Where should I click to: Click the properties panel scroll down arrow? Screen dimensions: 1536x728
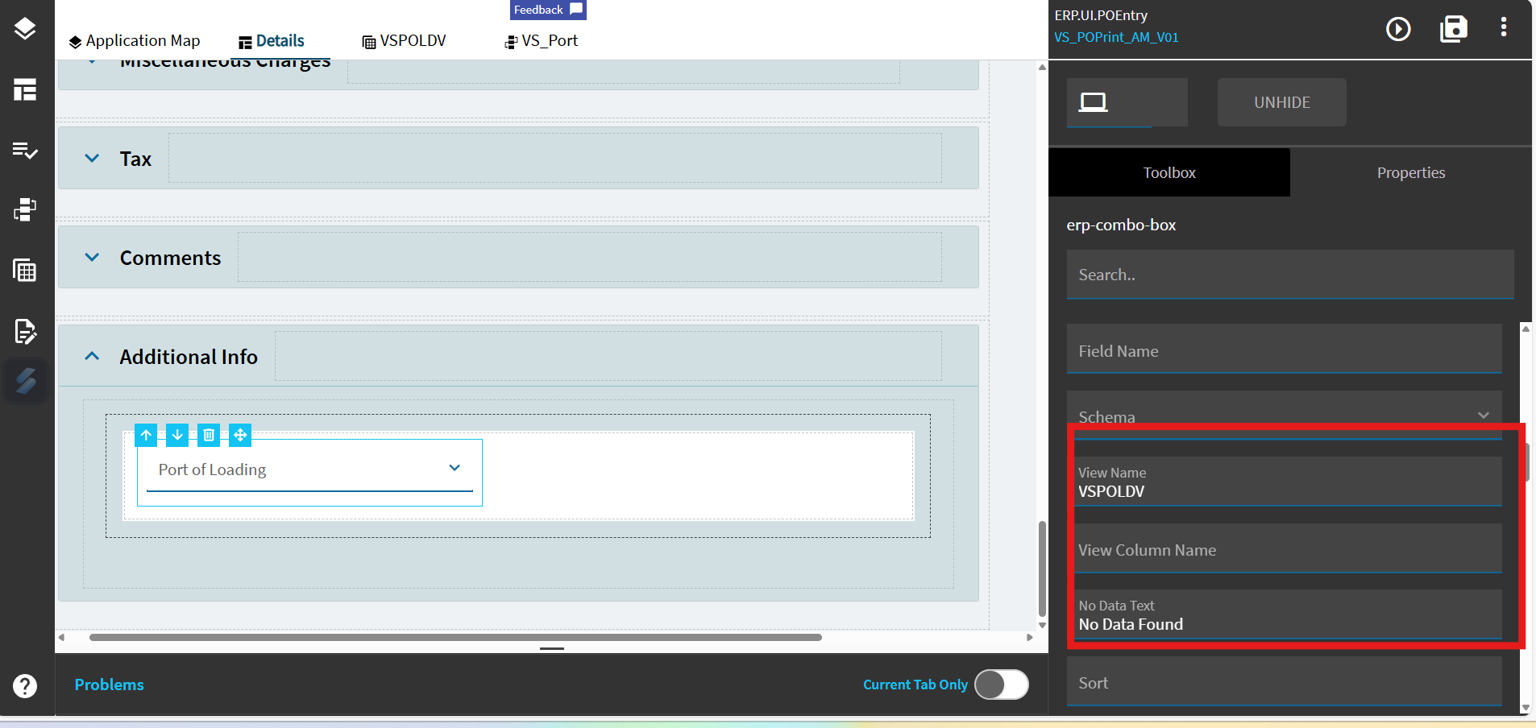coord(1526,708)
